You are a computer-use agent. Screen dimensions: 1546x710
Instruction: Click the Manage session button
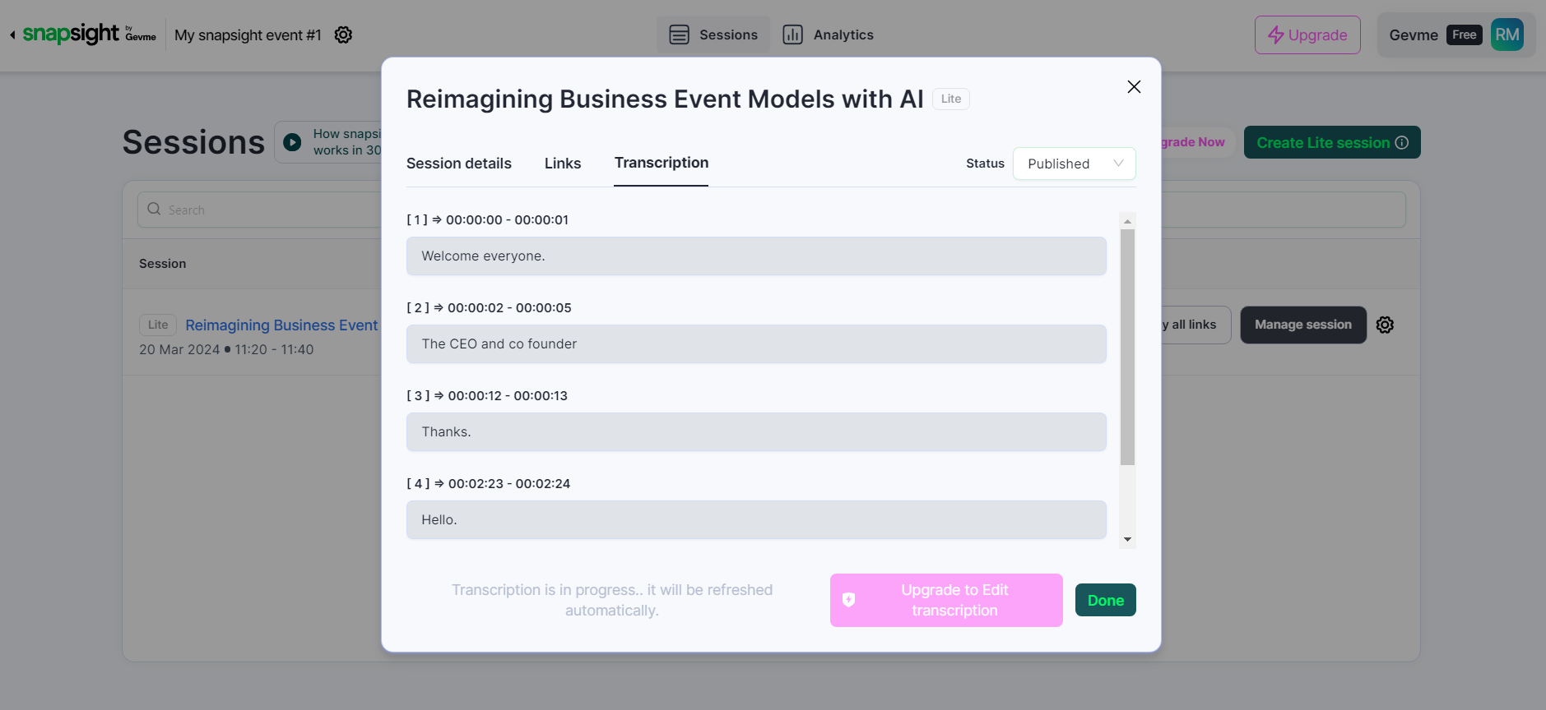[1302, 325]
